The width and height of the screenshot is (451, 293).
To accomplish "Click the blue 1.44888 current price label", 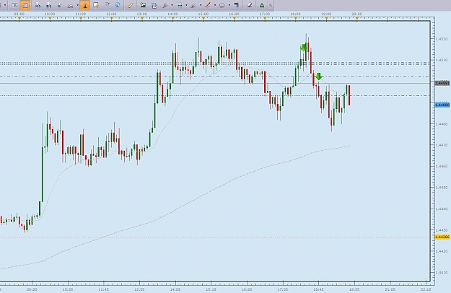I will pyautogui.click(x=442, y=105).
